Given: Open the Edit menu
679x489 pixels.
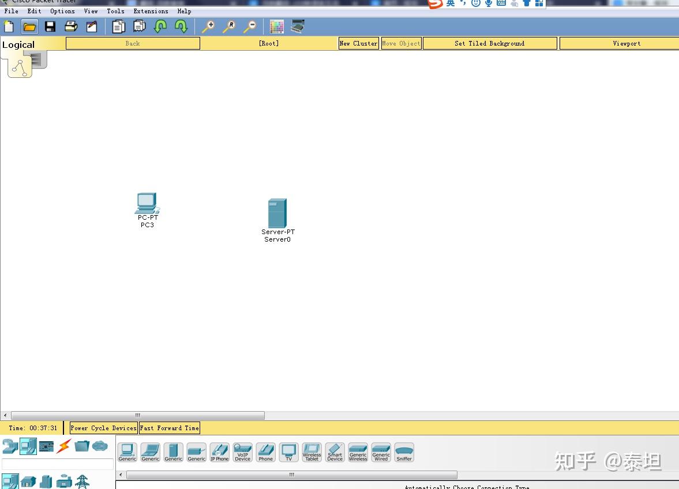Looking at the screenshot, I should coord(34,12).
